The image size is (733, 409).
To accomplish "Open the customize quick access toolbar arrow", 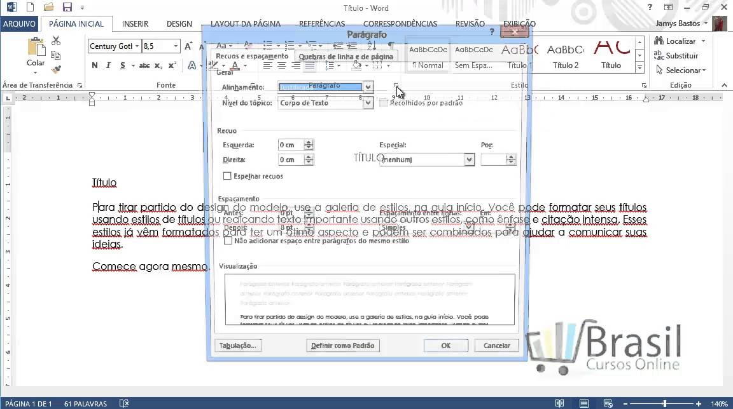I will click(82, 8).
